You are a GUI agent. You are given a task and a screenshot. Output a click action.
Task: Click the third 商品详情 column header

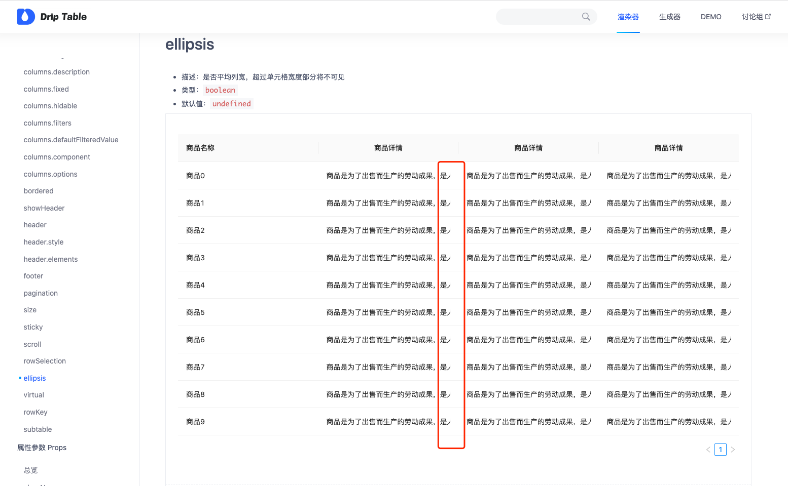(x=669, y=148)
